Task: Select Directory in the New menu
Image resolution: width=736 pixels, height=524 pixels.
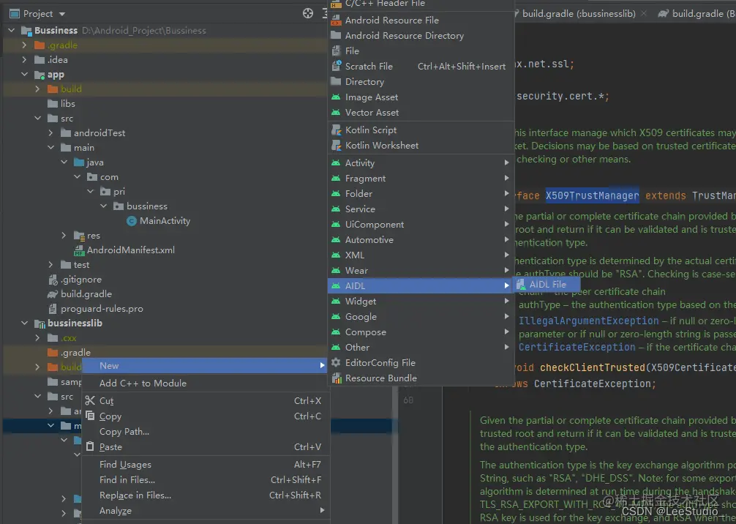Action: [421, 82]
